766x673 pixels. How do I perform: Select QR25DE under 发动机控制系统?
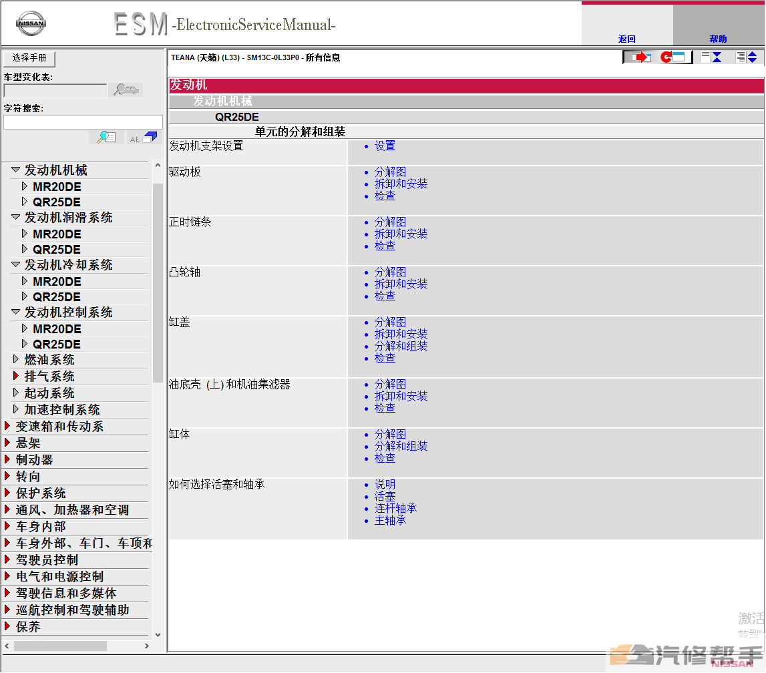coord(57,345)
